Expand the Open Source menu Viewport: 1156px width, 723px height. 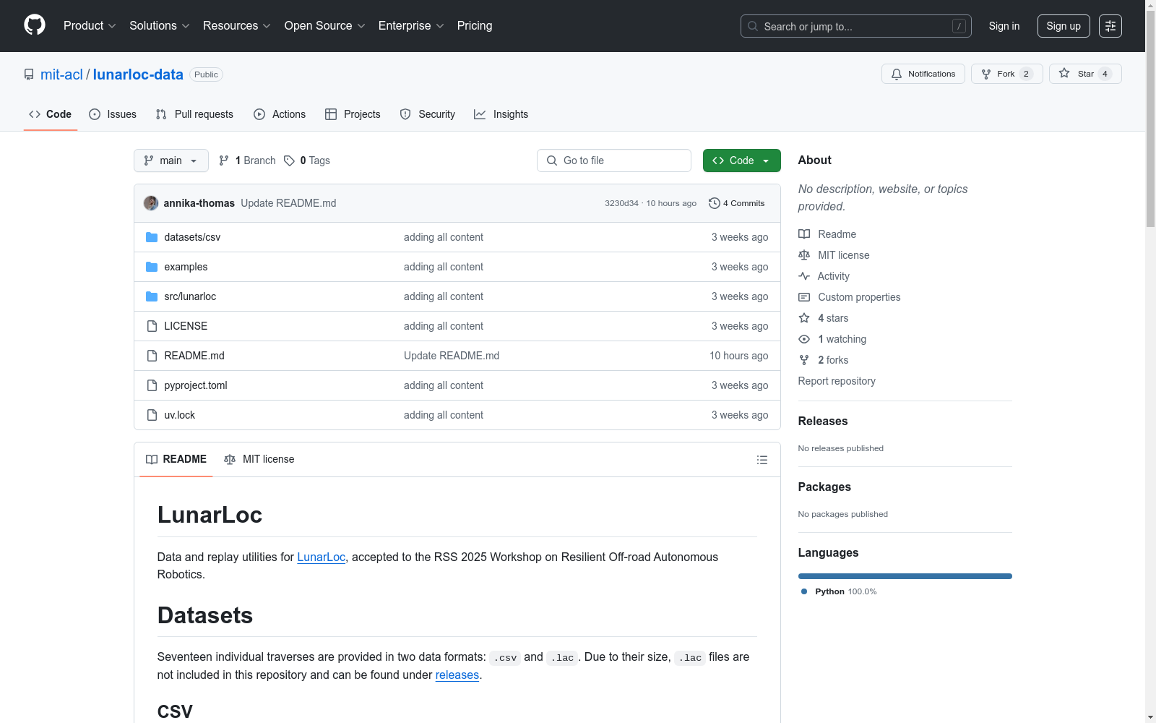click(325, 26)
